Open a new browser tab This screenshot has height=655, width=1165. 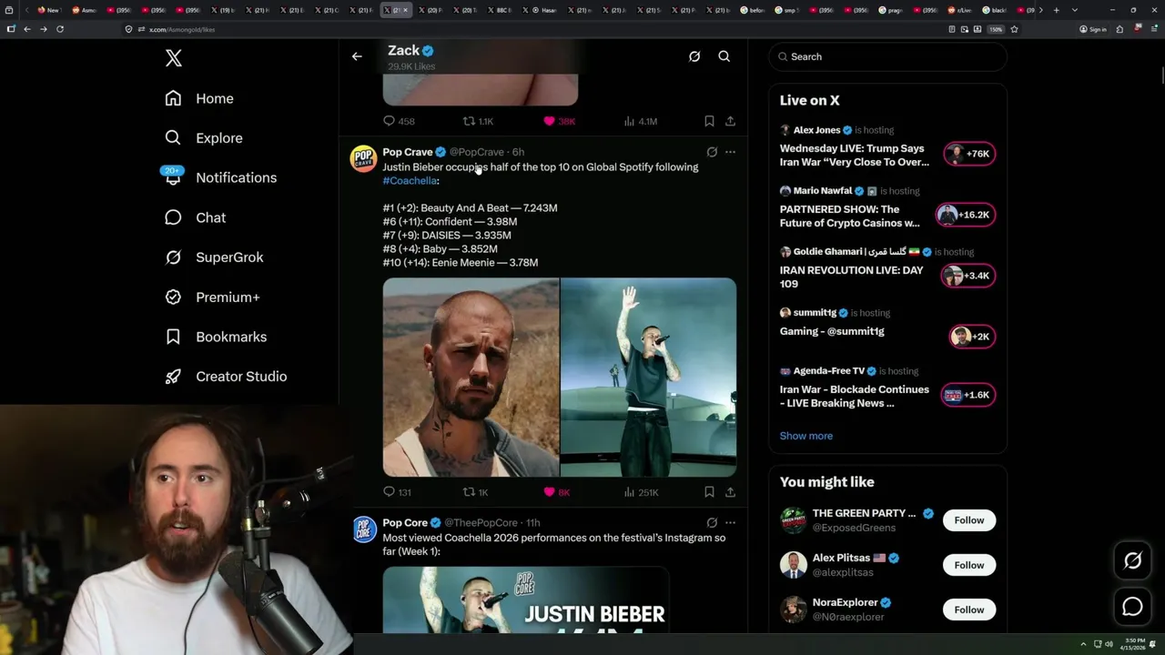tap(1056, 10)
